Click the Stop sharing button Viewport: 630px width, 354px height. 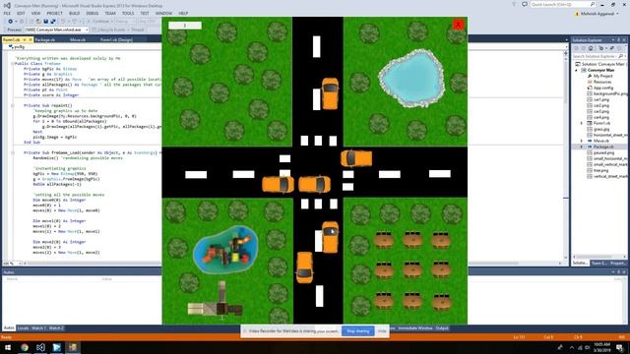click(x=357, y=331)
